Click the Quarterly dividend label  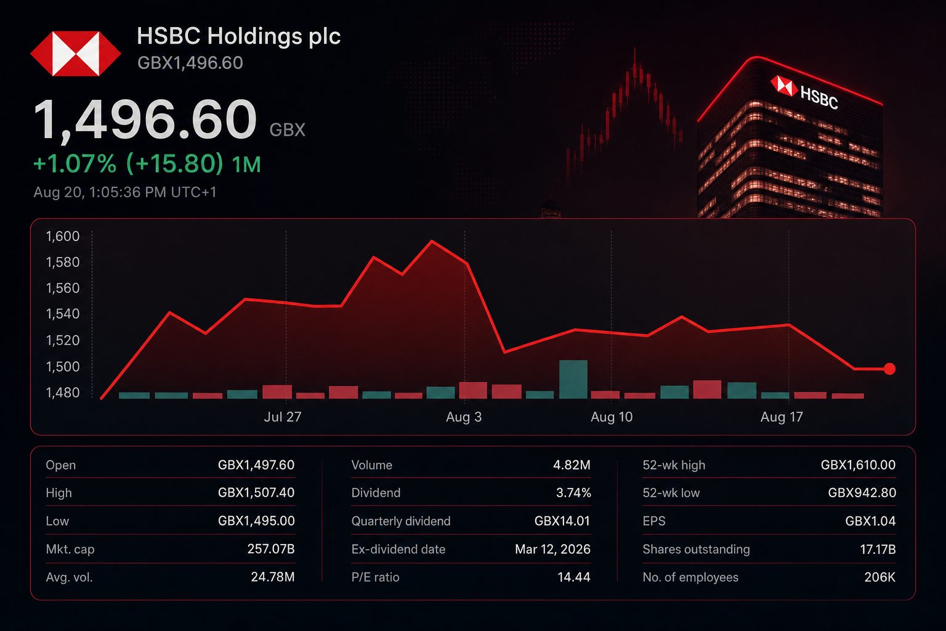pyautogui.click(x=401, y=521)
